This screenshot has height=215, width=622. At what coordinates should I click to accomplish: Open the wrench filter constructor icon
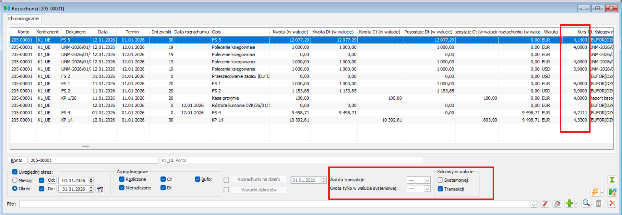click(557, 204)
